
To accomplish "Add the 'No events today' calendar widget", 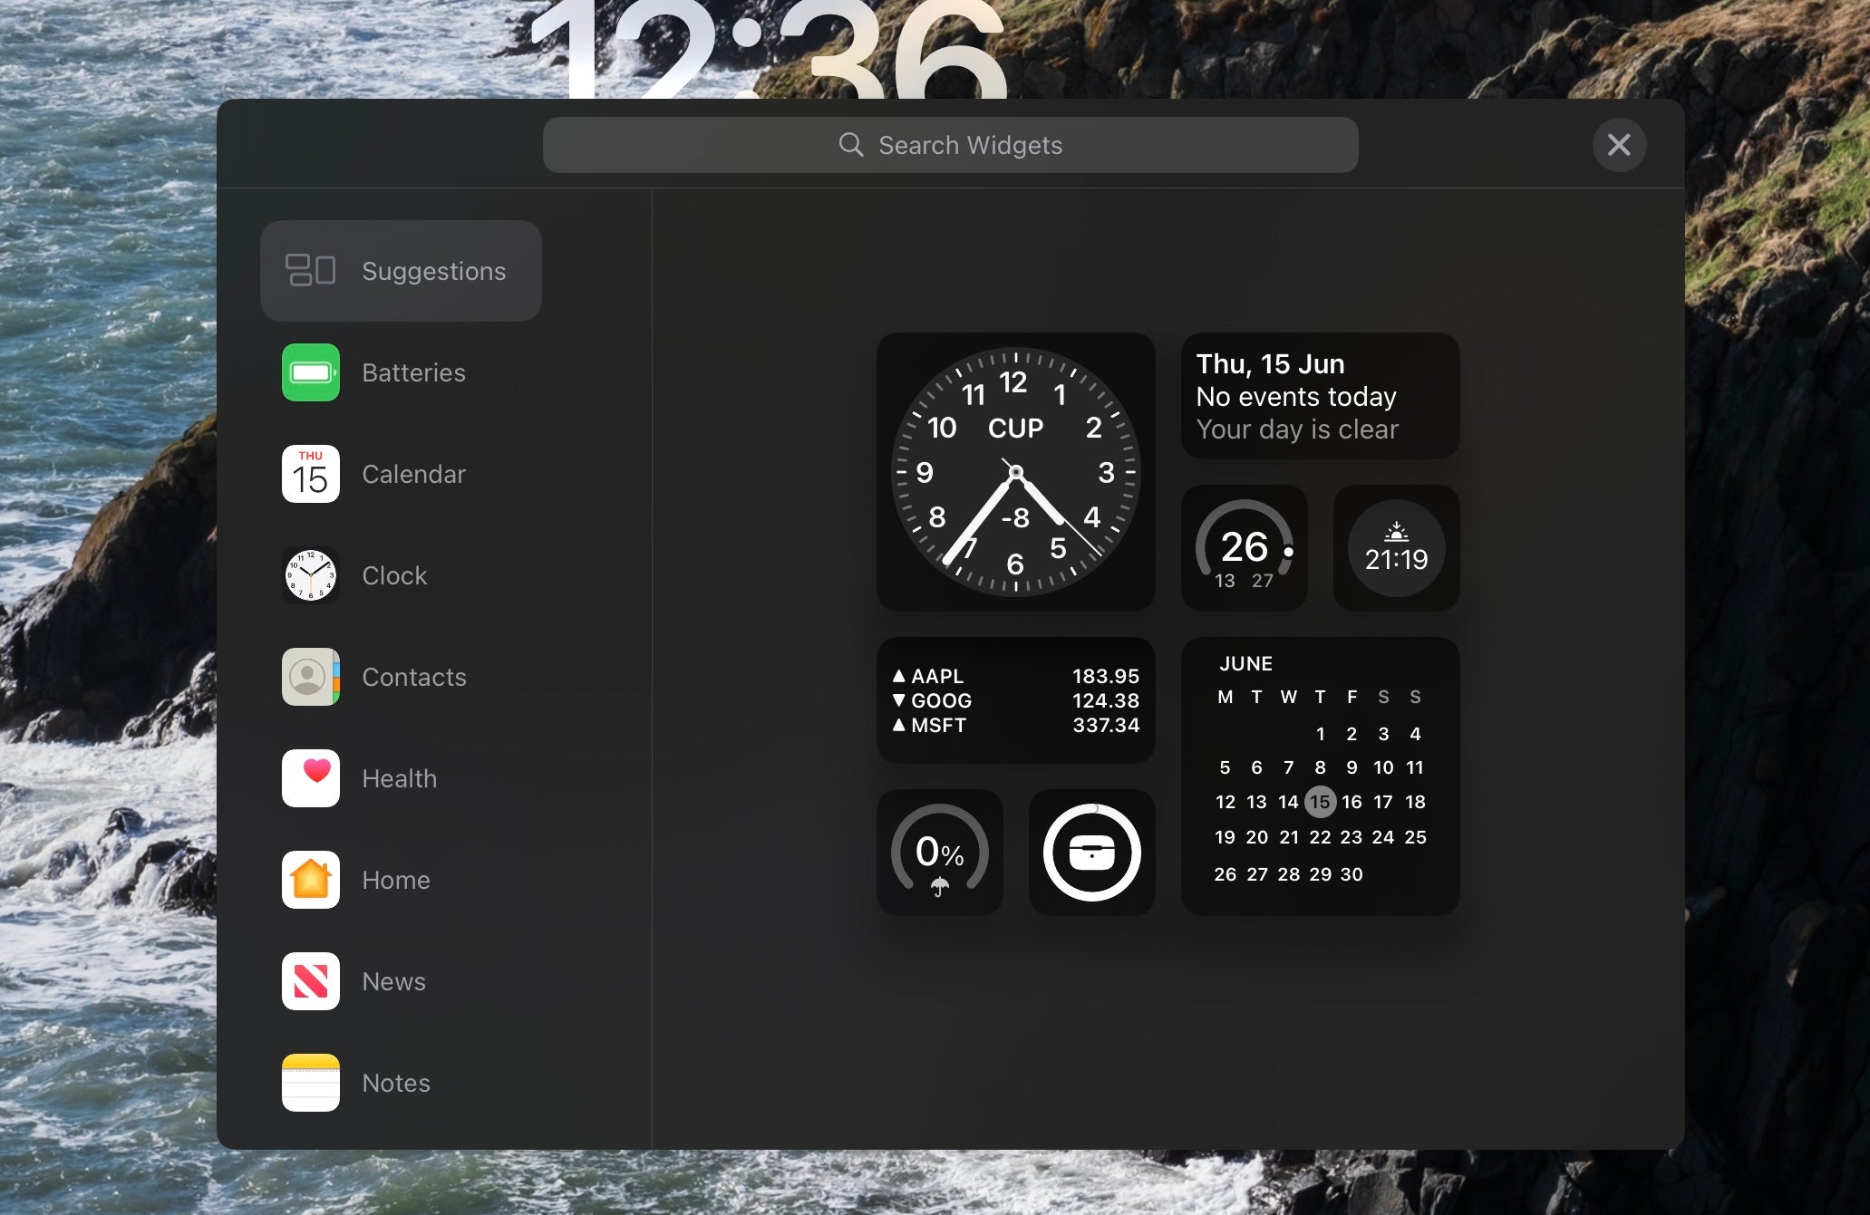I will (1321, 396).
